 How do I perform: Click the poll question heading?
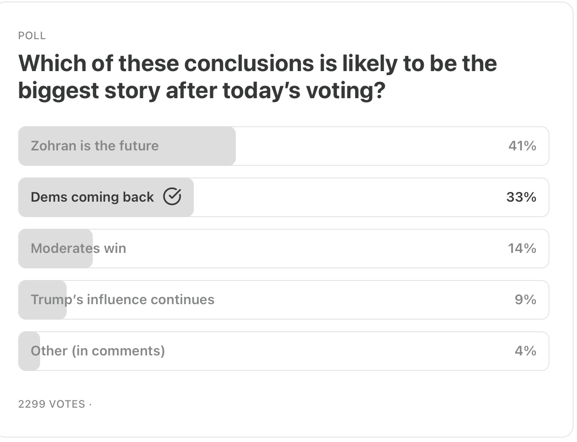click(x=257, y=77)
